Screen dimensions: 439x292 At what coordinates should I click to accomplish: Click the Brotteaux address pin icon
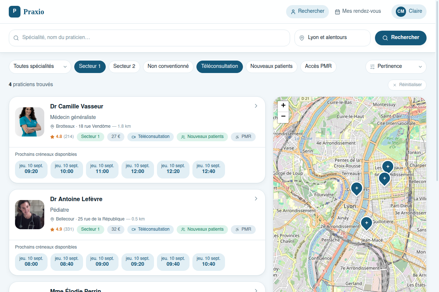[x=52, y=126]
